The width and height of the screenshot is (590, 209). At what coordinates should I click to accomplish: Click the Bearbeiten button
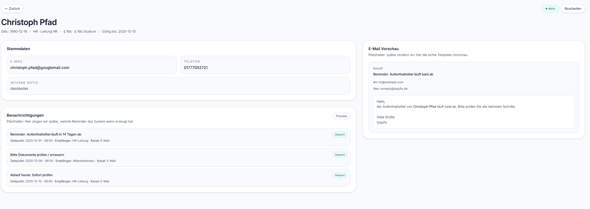(573, 9)
